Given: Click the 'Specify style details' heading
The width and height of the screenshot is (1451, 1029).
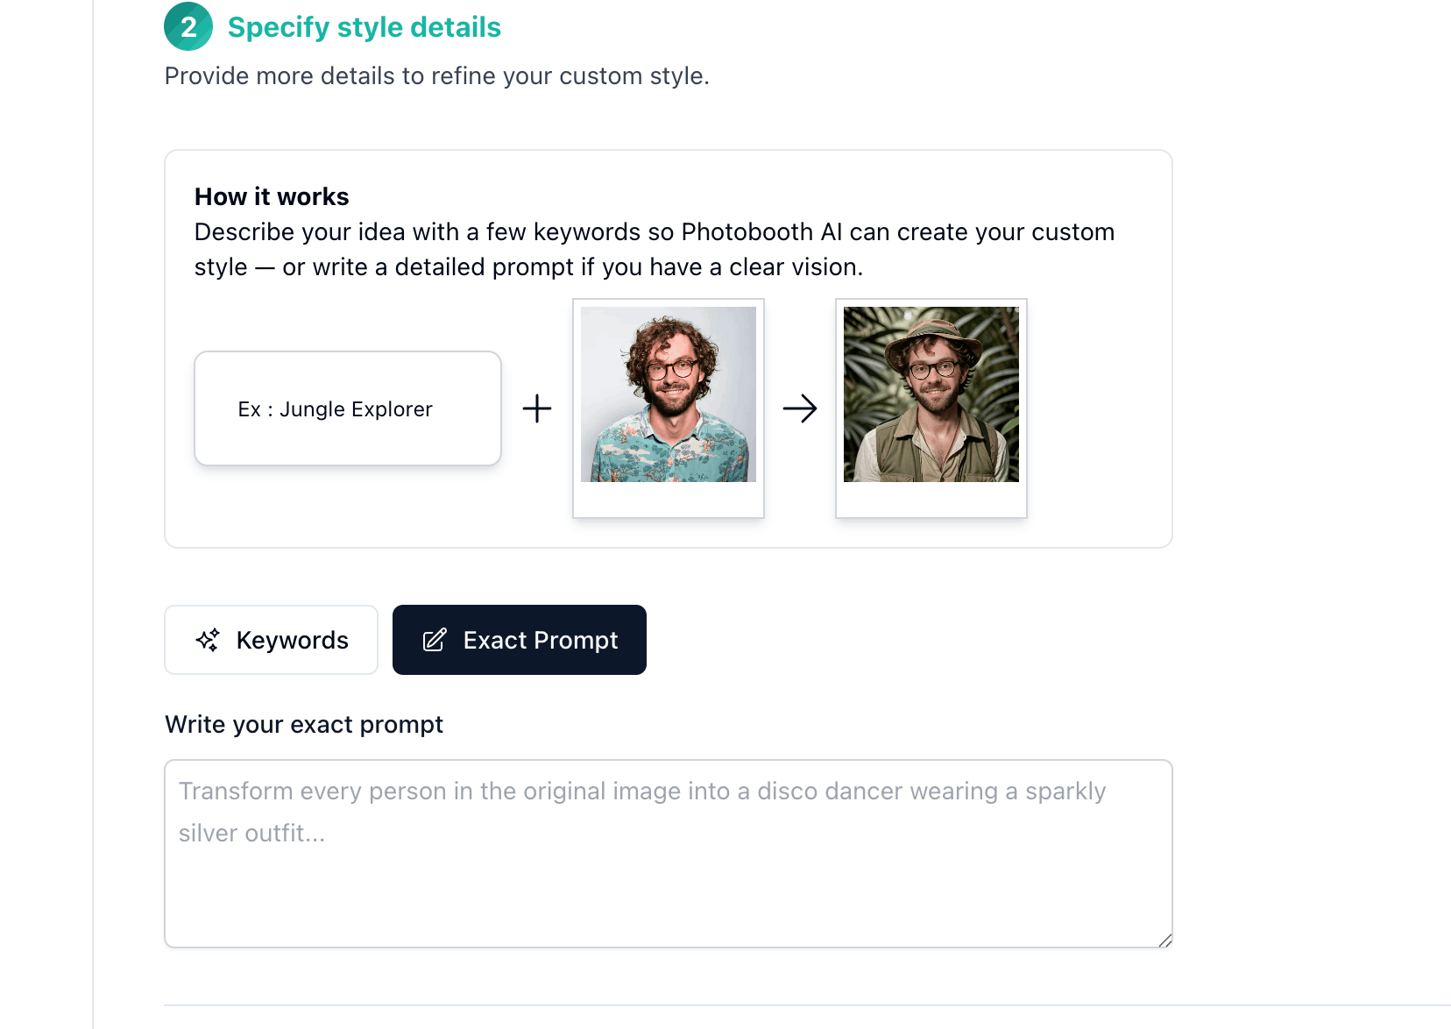Looking at the screenshot, I should coord(365,27).
